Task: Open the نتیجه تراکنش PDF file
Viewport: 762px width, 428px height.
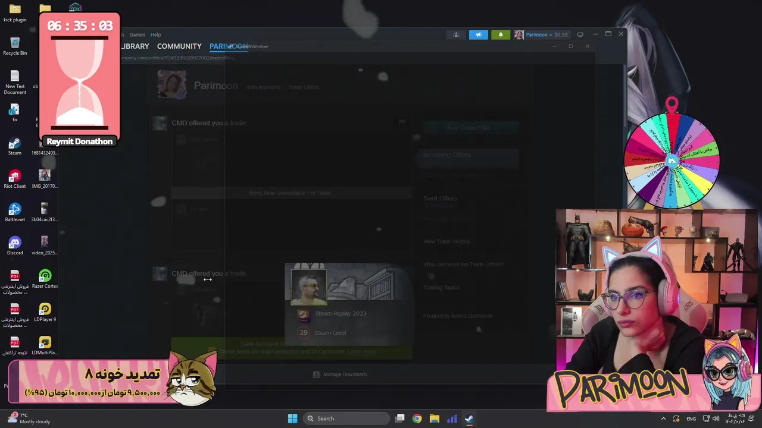Action: pos(15,346)
